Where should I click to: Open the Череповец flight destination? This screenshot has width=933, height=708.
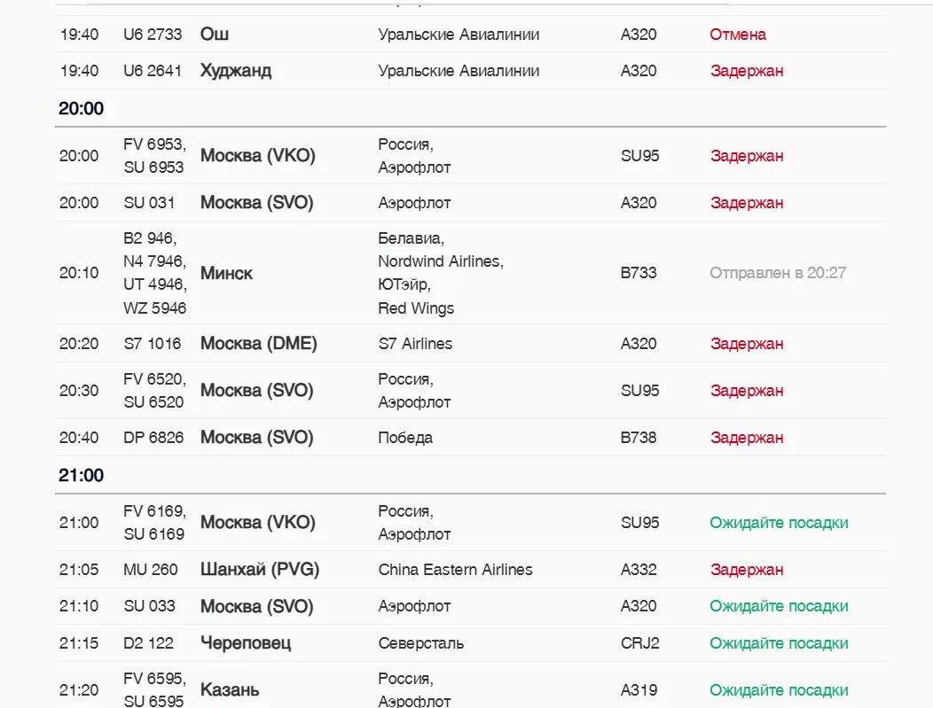[246, 643]
